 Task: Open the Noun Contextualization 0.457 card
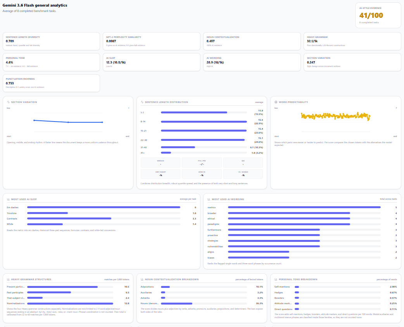(252, 41)
